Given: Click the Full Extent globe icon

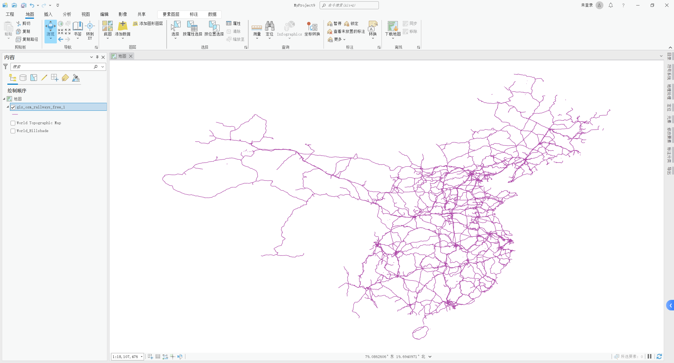Looking at the screenshot, I should coord(61,24).
